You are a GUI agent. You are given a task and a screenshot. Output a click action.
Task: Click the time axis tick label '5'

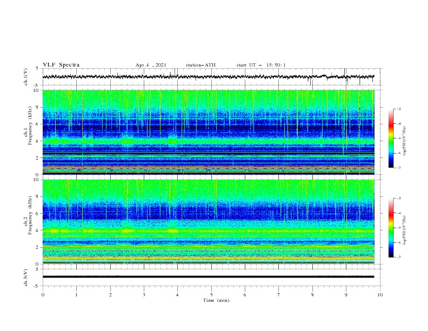(211, 295)
